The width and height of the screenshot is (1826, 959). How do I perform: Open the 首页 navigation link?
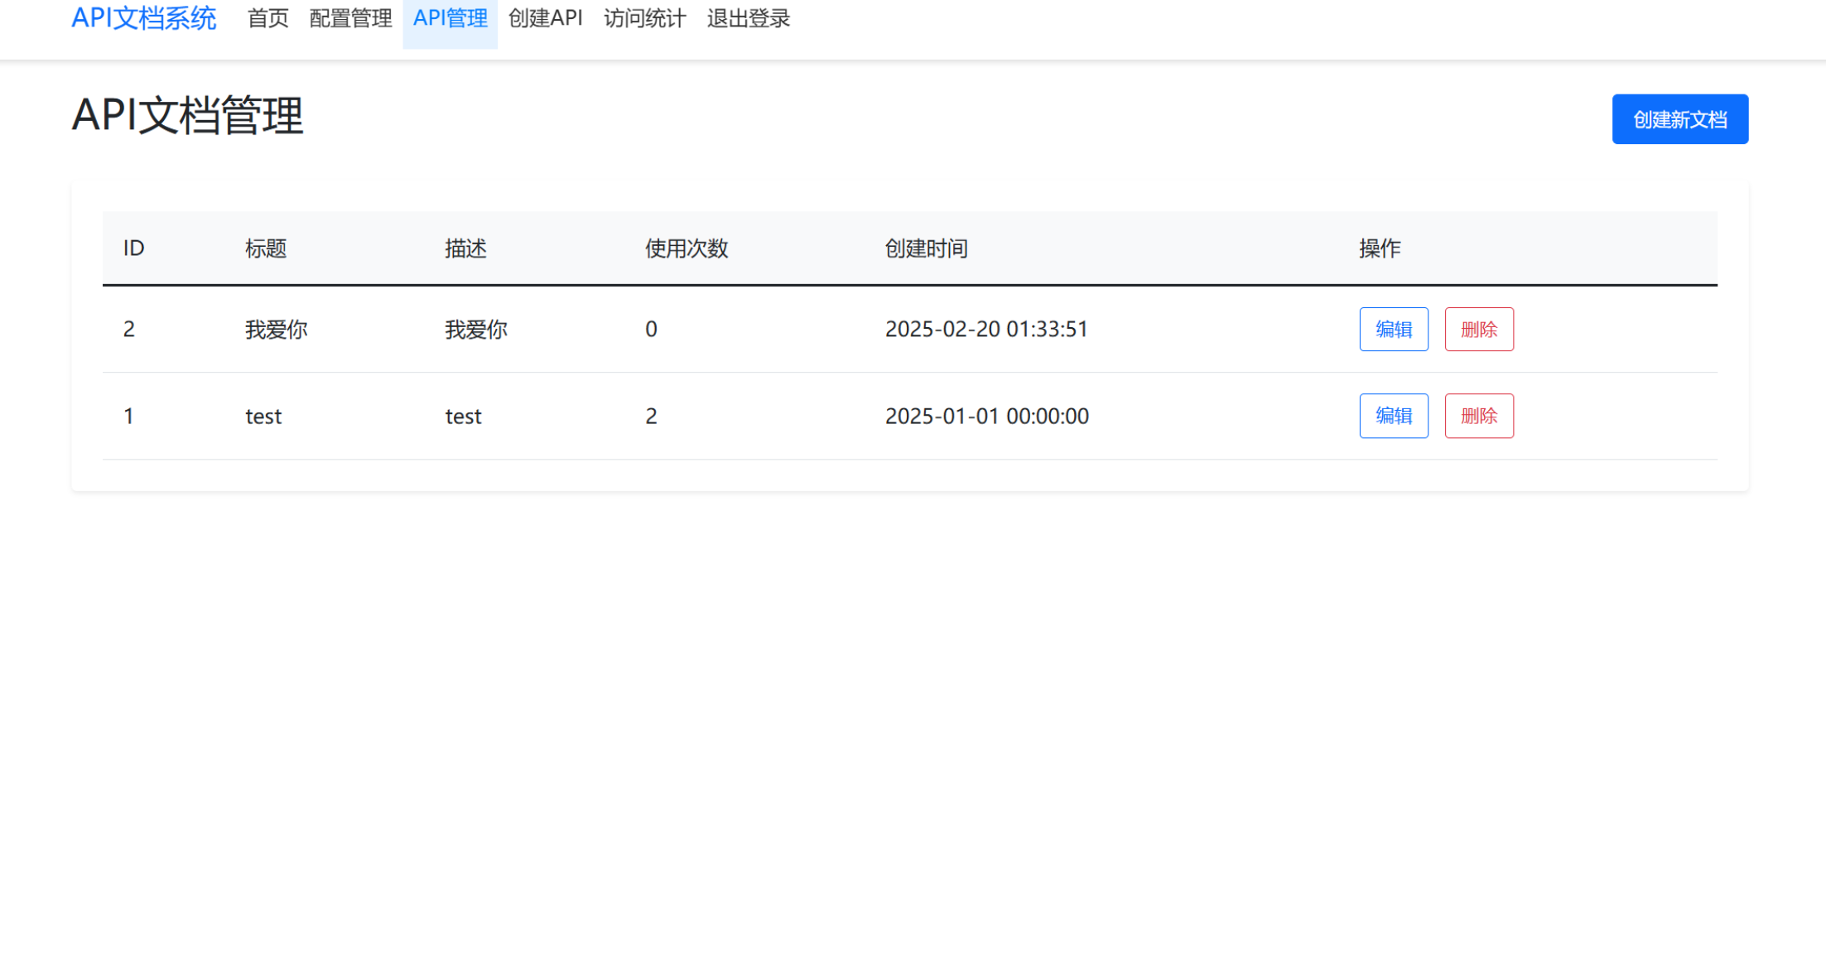tap(267, 19)
